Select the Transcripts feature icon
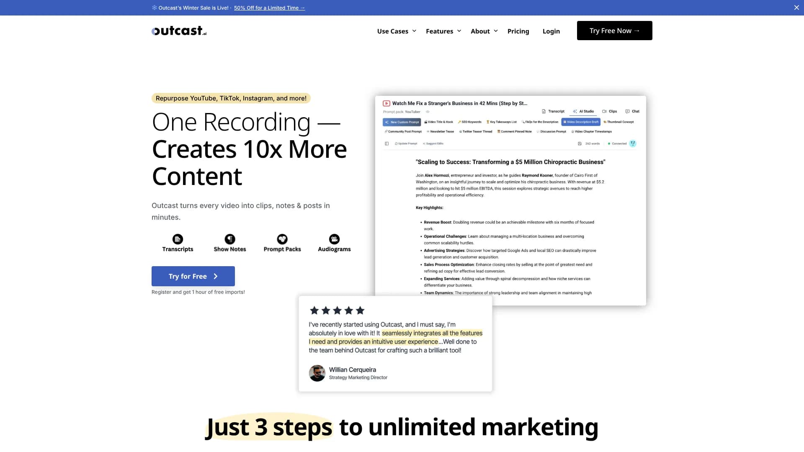The width and height of the screenshot is (804, 452). click(x=178, y=239)
